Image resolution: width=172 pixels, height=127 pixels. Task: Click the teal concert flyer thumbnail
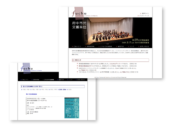tap(72, 108)
